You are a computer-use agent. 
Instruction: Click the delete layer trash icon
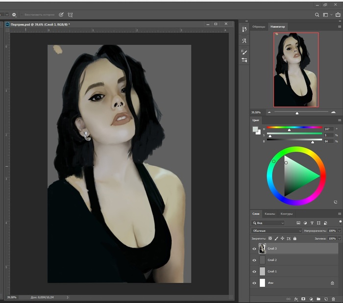pos(333,299)
